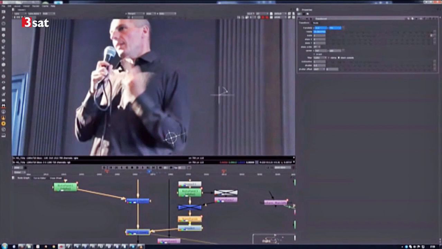Click the rotate value field

pos(319,31)
